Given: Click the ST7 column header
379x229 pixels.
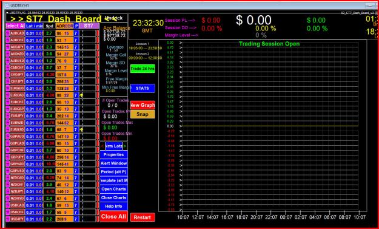Looking at the screenshot, I should click(89, 26).
